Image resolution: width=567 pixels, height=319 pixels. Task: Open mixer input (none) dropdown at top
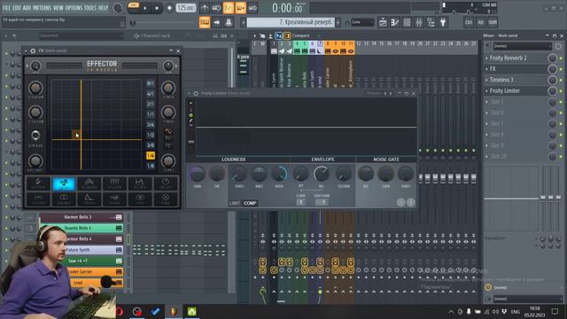pos(522,46)
